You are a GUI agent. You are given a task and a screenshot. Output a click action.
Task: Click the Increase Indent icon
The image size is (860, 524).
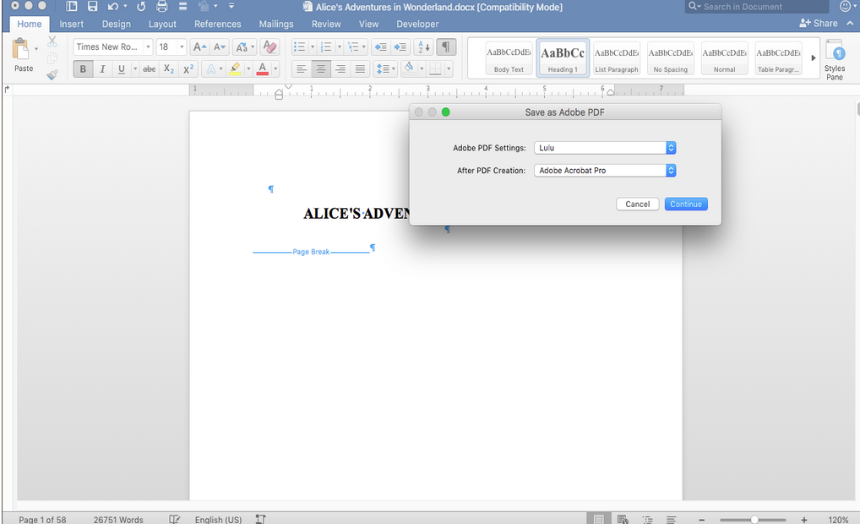pos(400,47)
